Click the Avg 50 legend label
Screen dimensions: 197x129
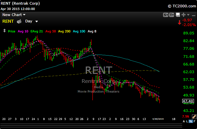50,31
